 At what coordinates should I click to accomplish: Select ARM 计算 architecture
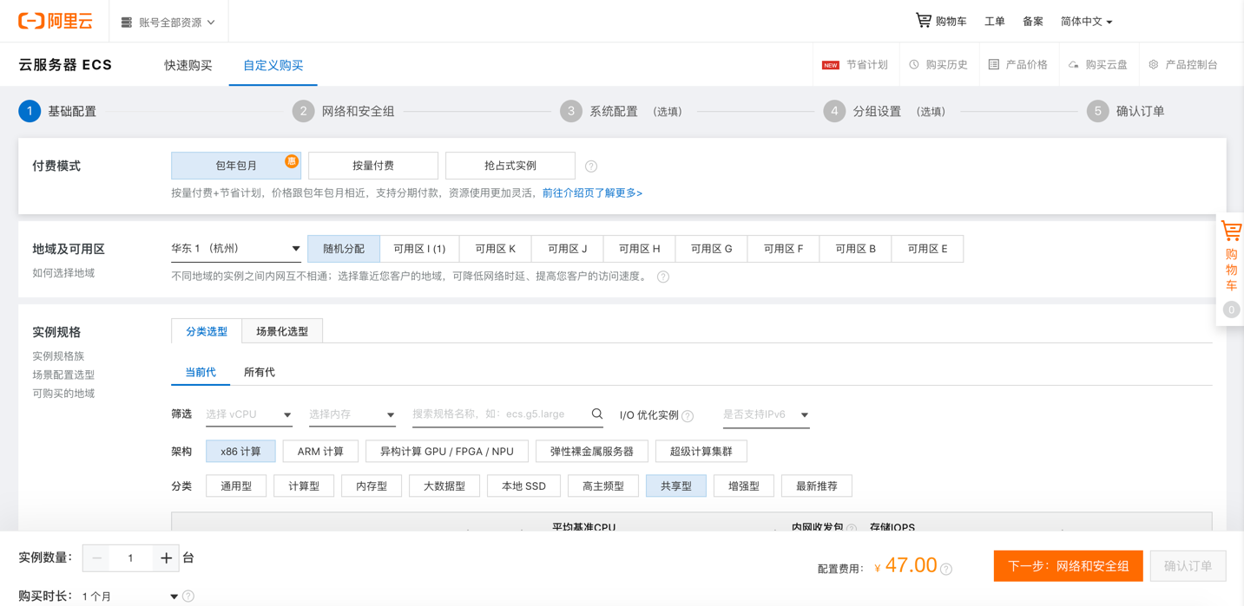(x=320, y=452)
